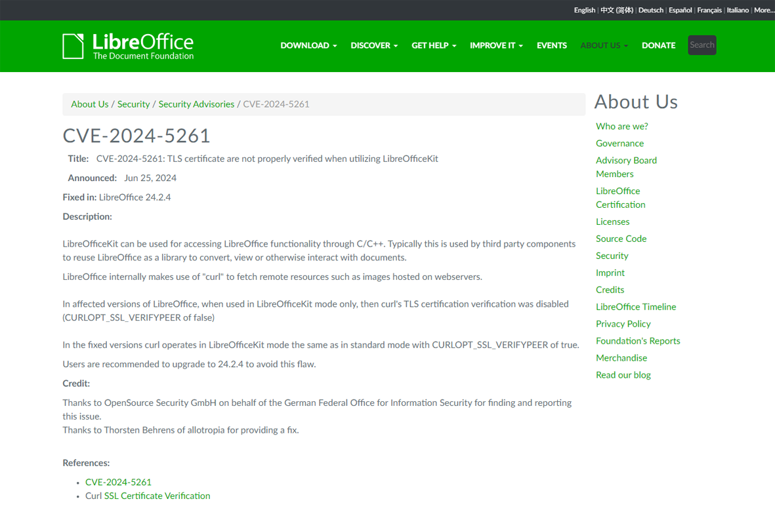Click inside the Search field
Viewport: 775px width, 516px height.
click(x=702, y=45)
